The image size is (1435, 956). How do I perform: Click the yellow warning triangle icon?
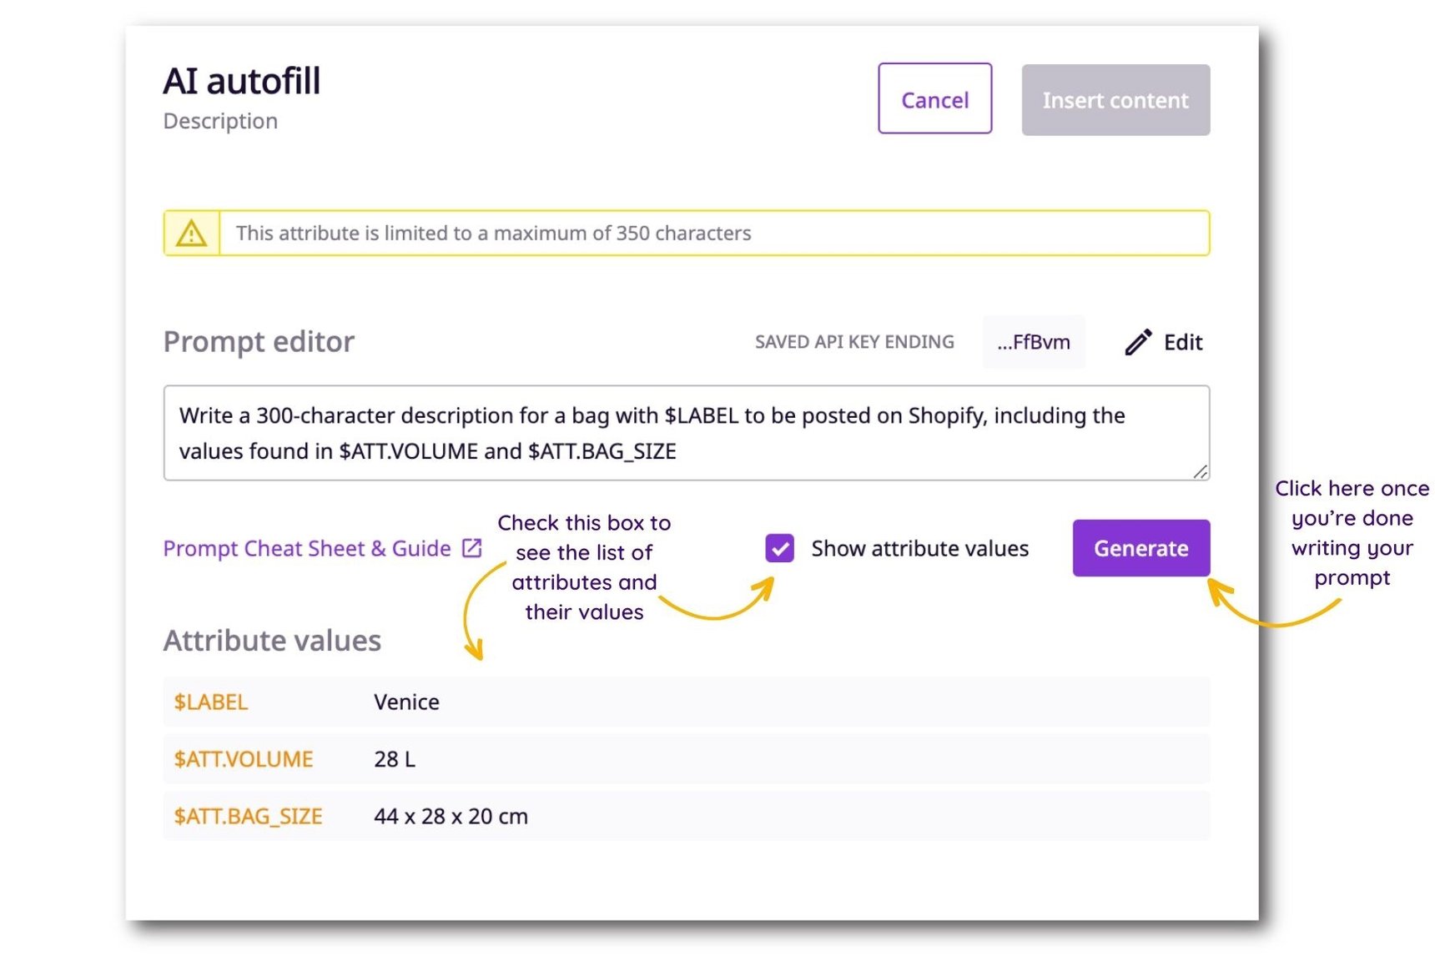click(x=192, y=233)
